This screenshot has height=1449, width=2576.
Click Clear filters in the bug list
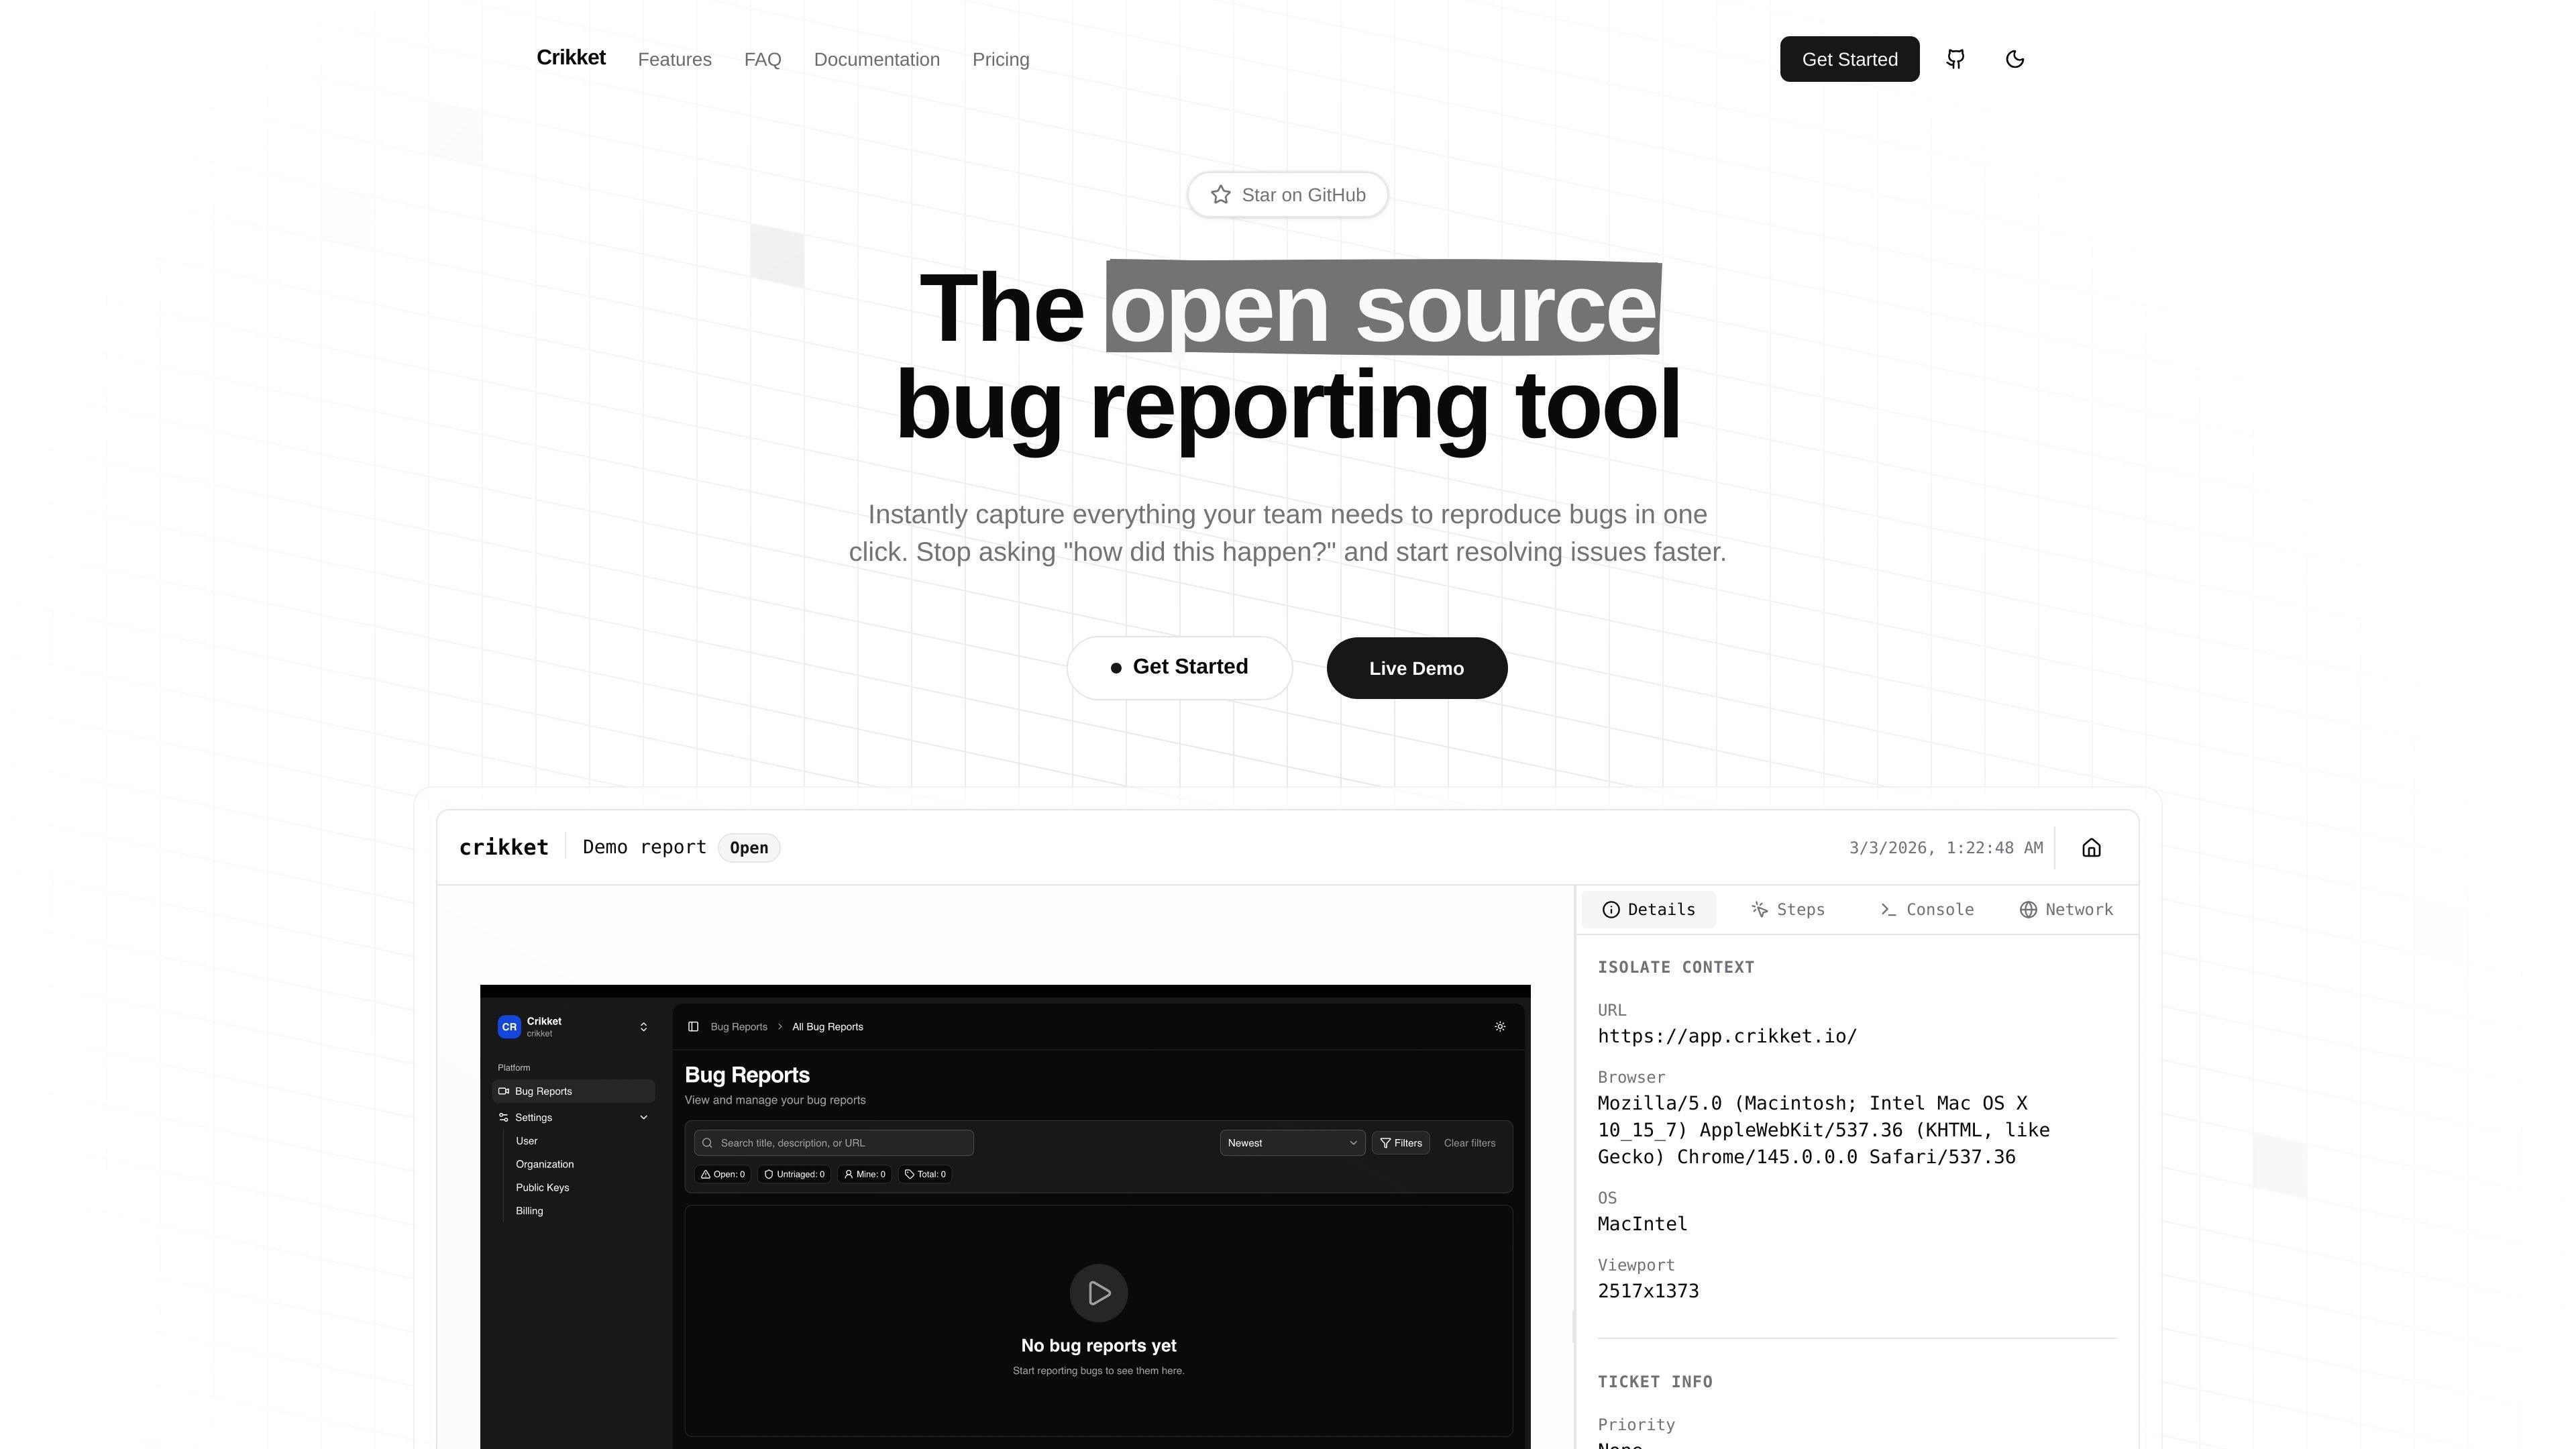click(x=1469, y=1143)
